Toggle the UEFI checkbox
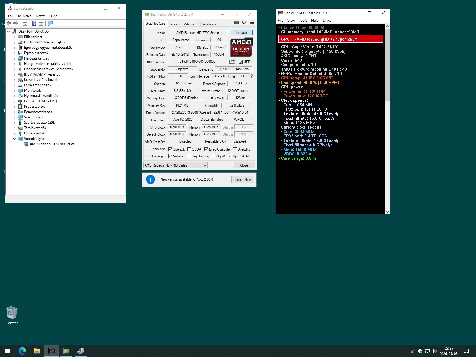 [x=241, y=62]
